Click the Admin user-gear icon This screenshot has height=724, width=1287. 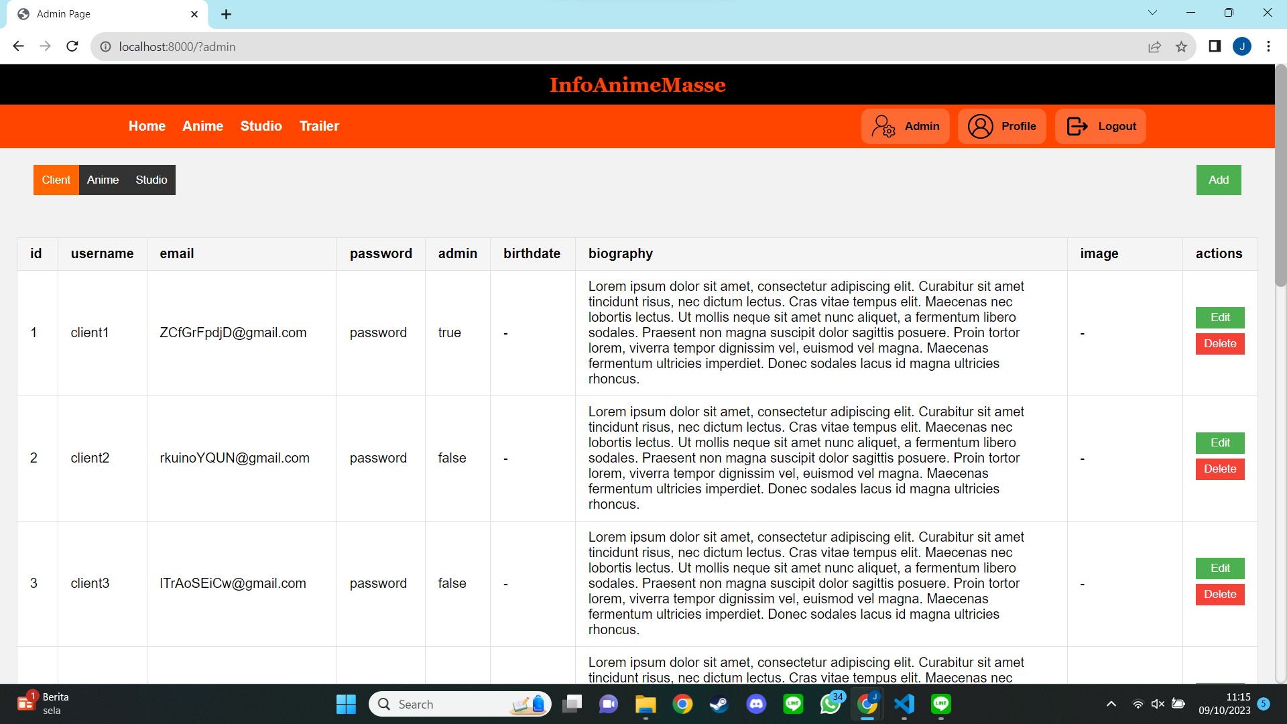[x=883, y=126]
